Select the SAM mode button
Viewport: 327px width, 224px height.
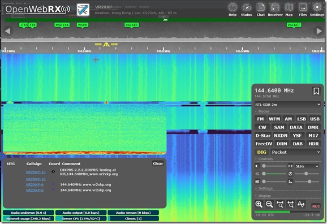click(279, 127)
